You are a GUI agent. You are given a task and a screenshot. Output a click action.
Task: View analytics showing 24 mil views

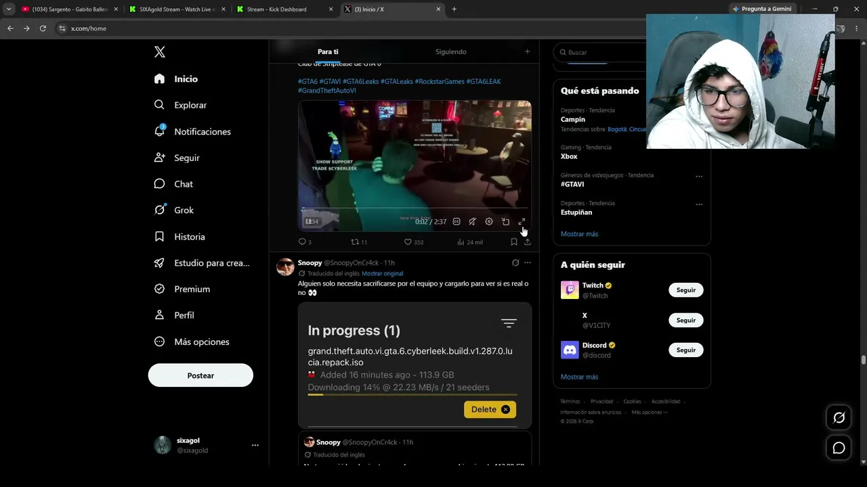(469, 242)
